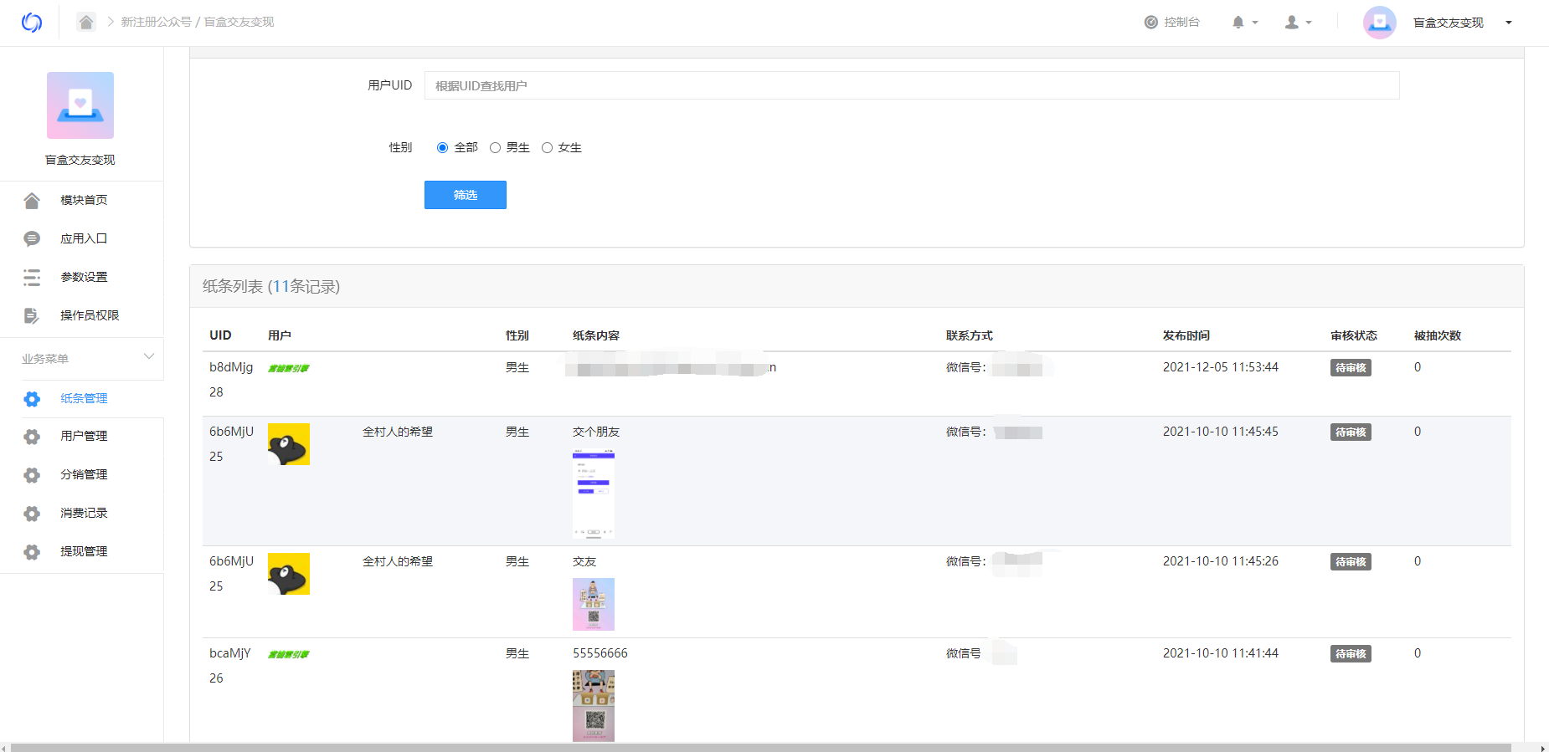
Task: Click the blue 筛选 filter button
Action: (x=466, y=195)
